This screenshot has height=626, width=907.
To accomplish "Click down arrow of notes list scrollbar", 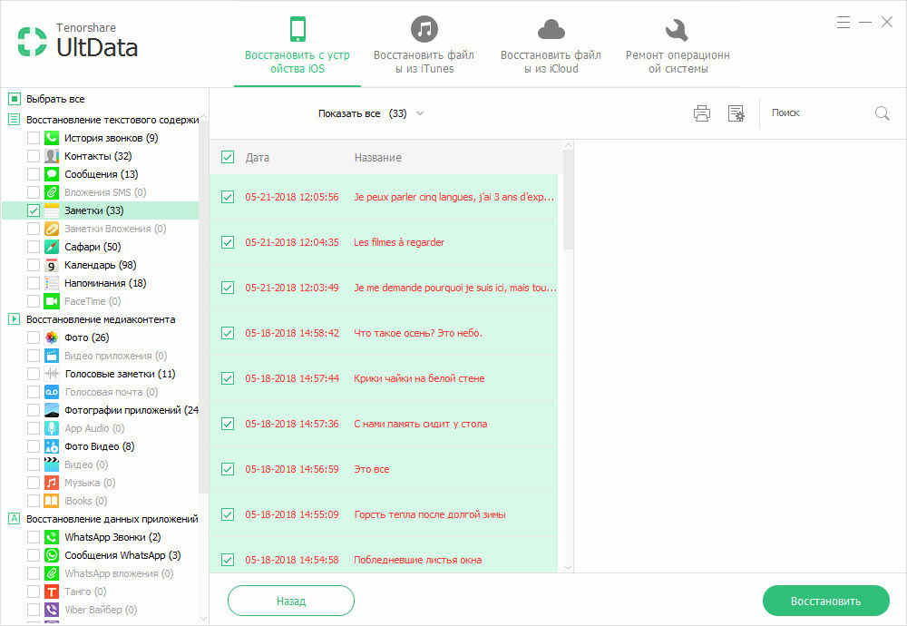I will point(568,568).
